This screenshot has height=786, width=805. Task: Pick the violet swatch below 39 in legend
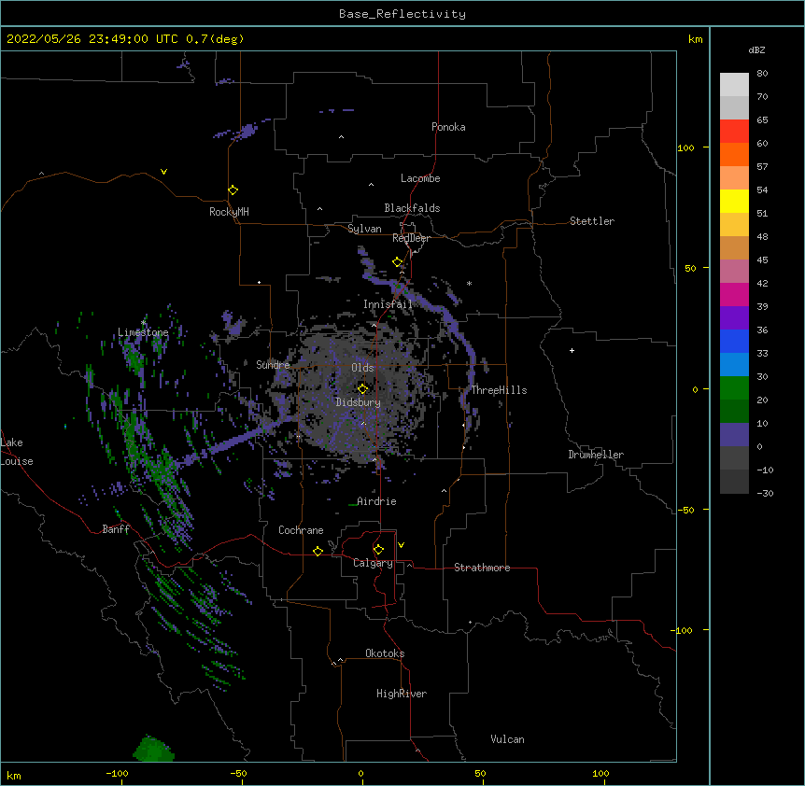coord(734,318)
